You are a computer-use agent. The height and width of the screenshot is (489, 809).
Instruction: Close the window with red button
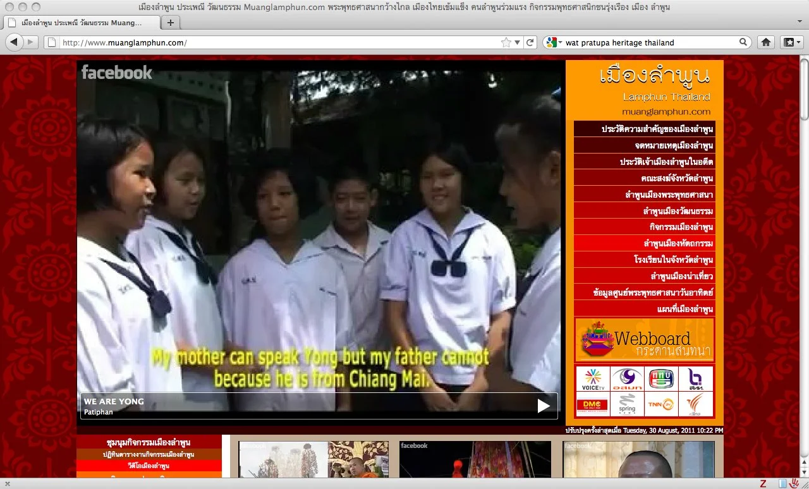9,7
